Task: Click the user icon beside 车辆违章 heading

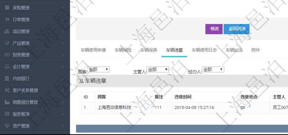Action: pos(81,81)
